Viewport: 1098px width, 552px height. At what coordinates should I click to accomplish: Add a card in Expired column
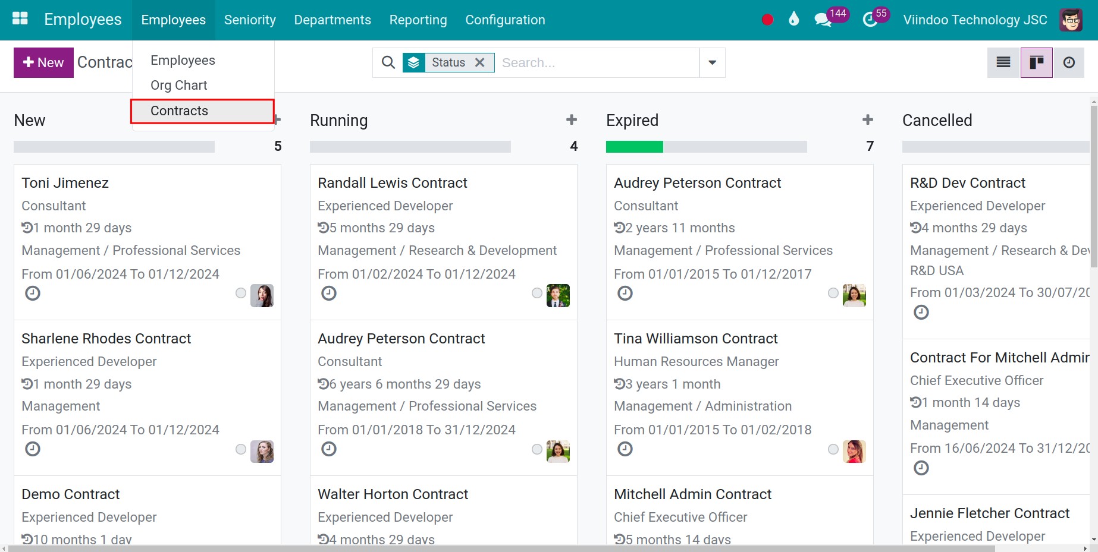click(868, 120)
